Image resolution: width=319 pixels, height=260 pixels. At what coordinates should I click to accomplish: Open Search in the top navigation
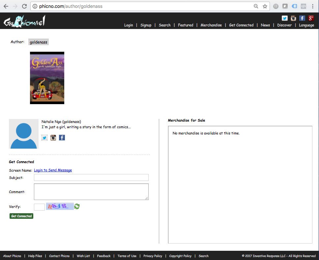tap(164, 25)
